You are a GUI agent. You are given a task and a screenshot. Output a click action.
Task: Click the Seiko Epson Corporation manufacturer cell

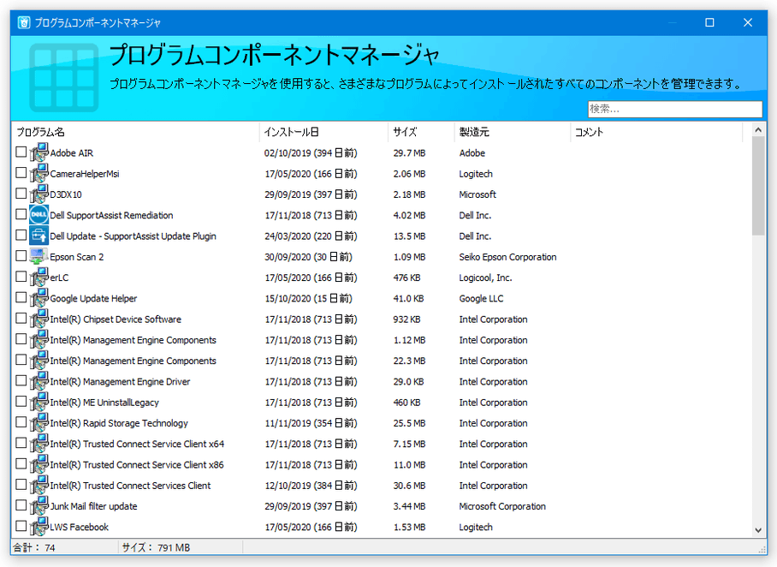[x=507, y=257]
